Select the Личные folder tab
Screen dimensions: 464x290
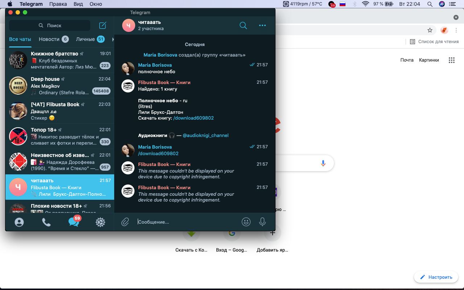pos(90,39)
